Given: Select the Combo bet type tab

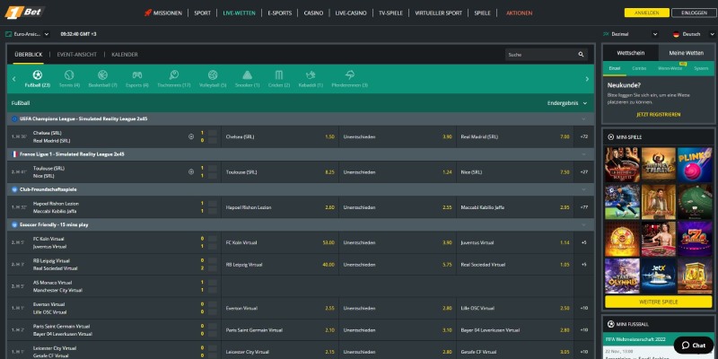Looking at the screenshot, I should [x=639, y=68].
